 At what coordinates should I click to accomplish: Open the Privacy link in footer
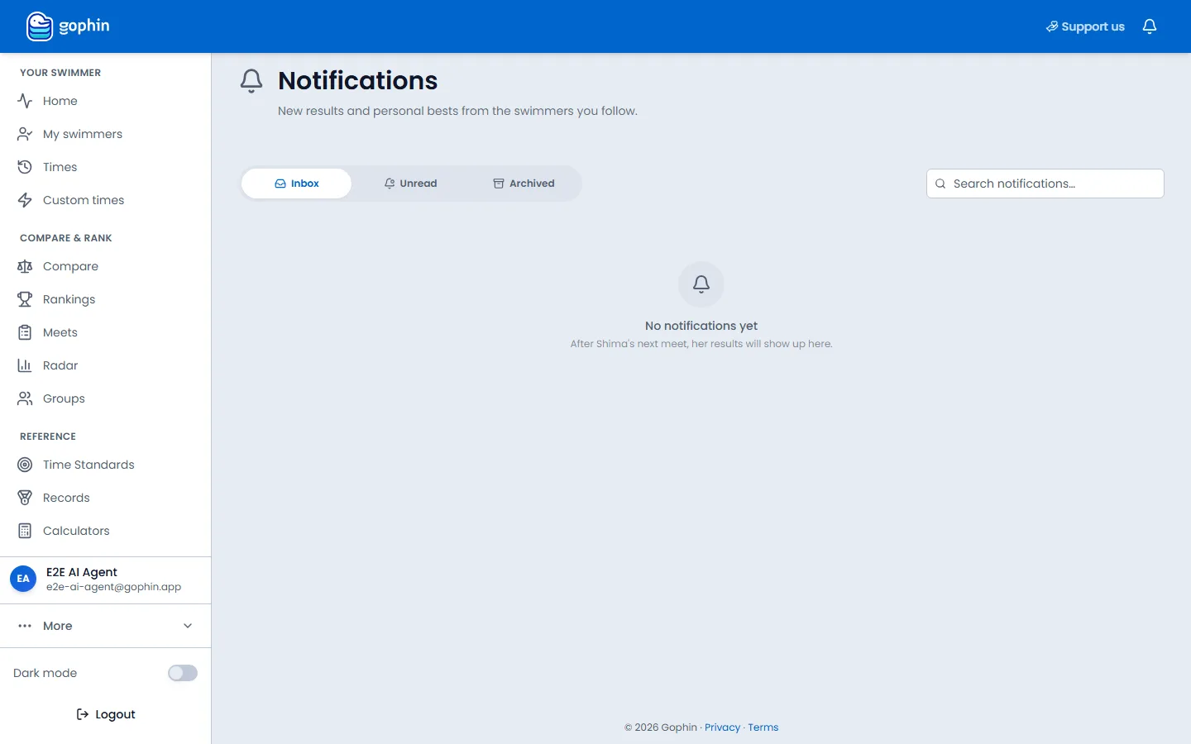(722, 727)
